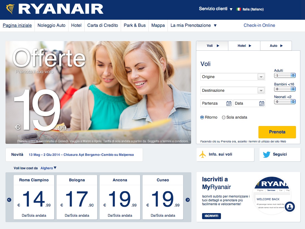
Task: Expand La mia Prenotazione menu
Action: tap(193, 25)
